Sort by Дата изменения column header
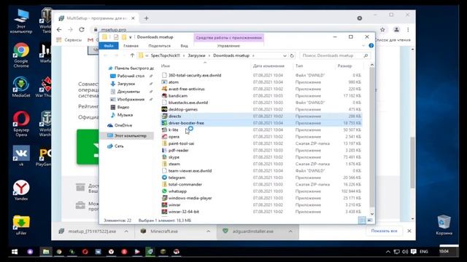The width and height of the screenshot is (467, 262). pos(269,66)
